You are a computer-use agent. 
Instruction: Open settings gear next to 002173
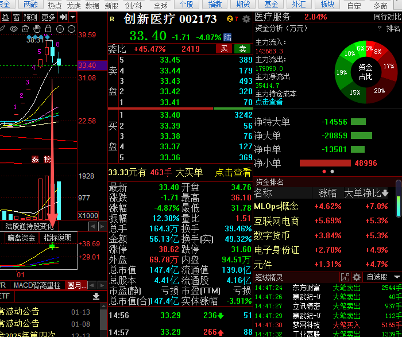coord(246,19)
